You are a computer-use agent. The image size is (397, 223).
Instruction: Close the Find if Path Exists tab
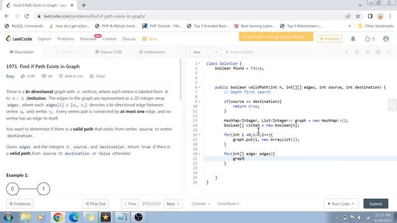(72, 6)
